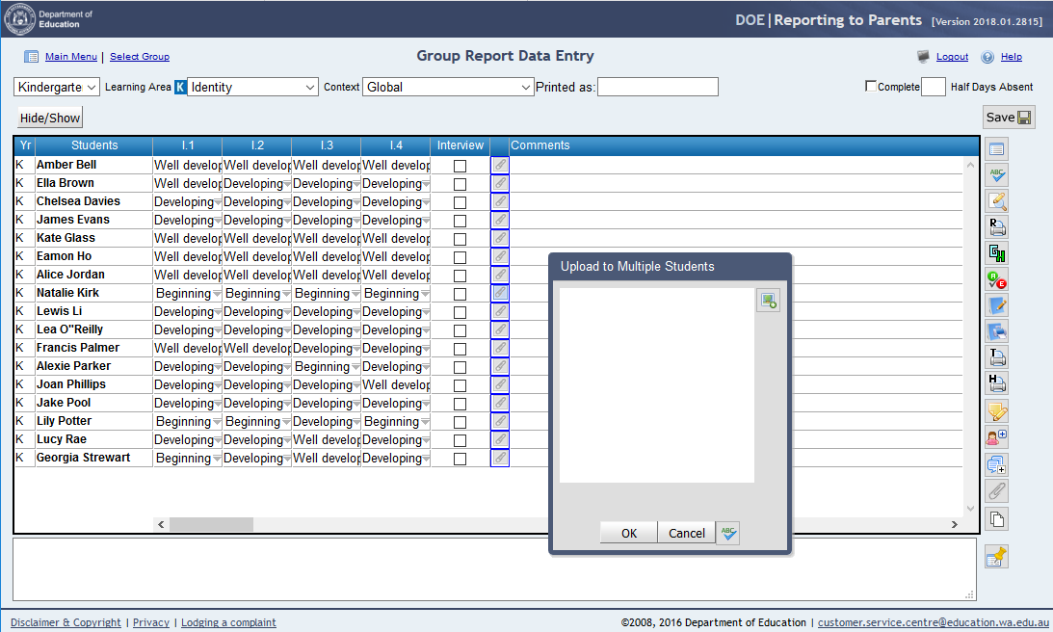The height and width of the screenshot is (632, 1053).
Task: Check Interview box for Natalie Kirk
Action: coord(460,294)
